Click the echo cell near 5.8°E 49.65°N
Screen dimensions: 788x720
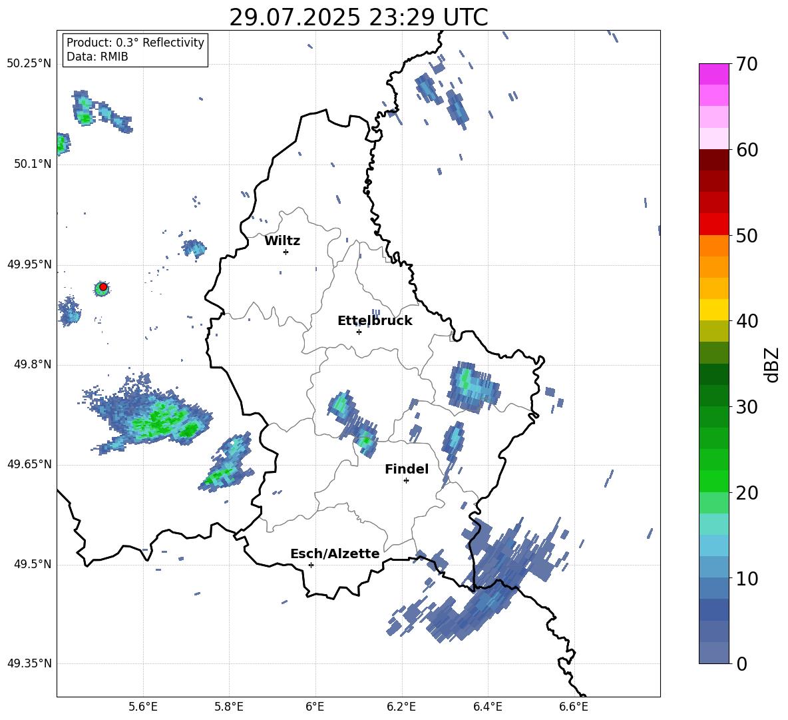pyautogui.click(x=227, y=462)
